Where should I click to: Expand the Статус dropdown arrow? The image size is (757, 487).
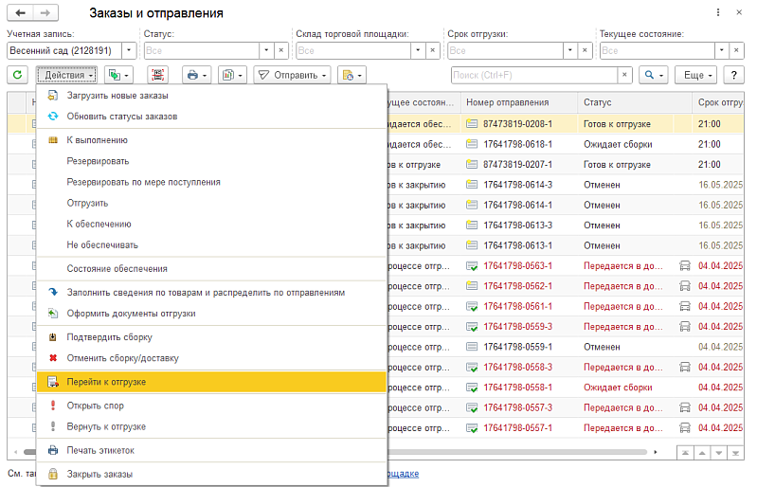[x=266, y=50]
